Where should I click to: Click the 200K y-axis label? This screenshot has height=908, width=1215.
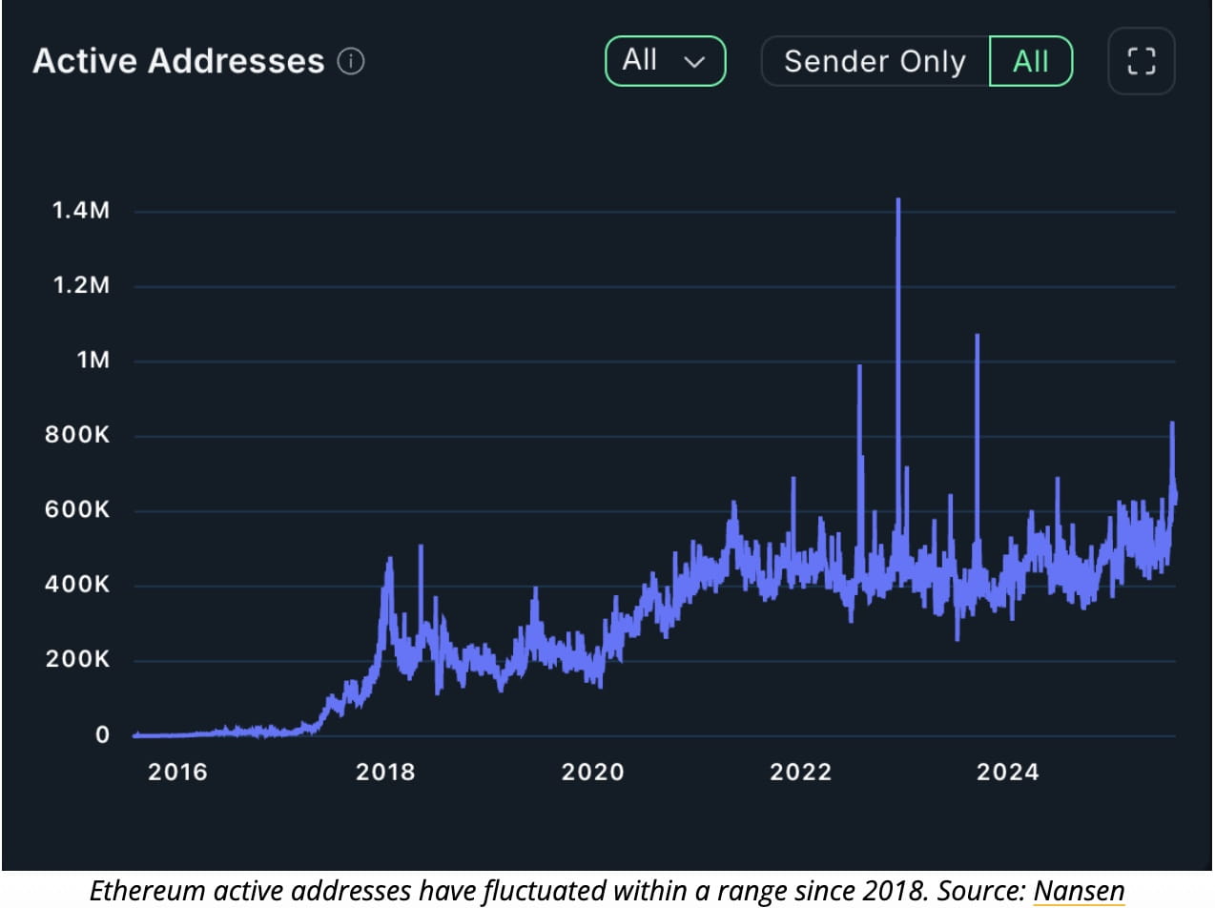[76, 660]
